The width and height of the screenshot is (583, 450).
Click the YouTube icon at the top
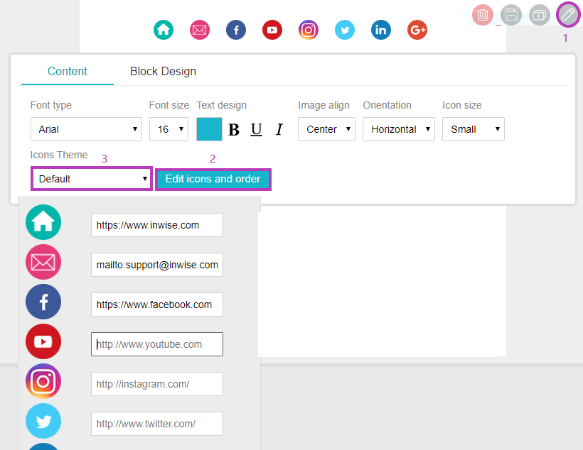tap(272, 30)
